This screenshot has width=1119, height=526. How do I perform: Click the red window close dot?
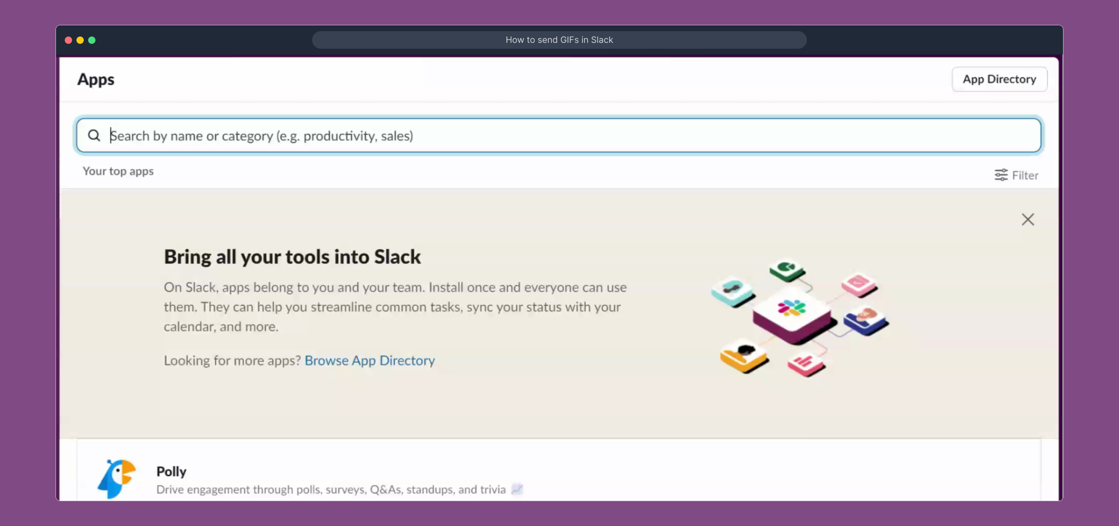click(68, 40)
